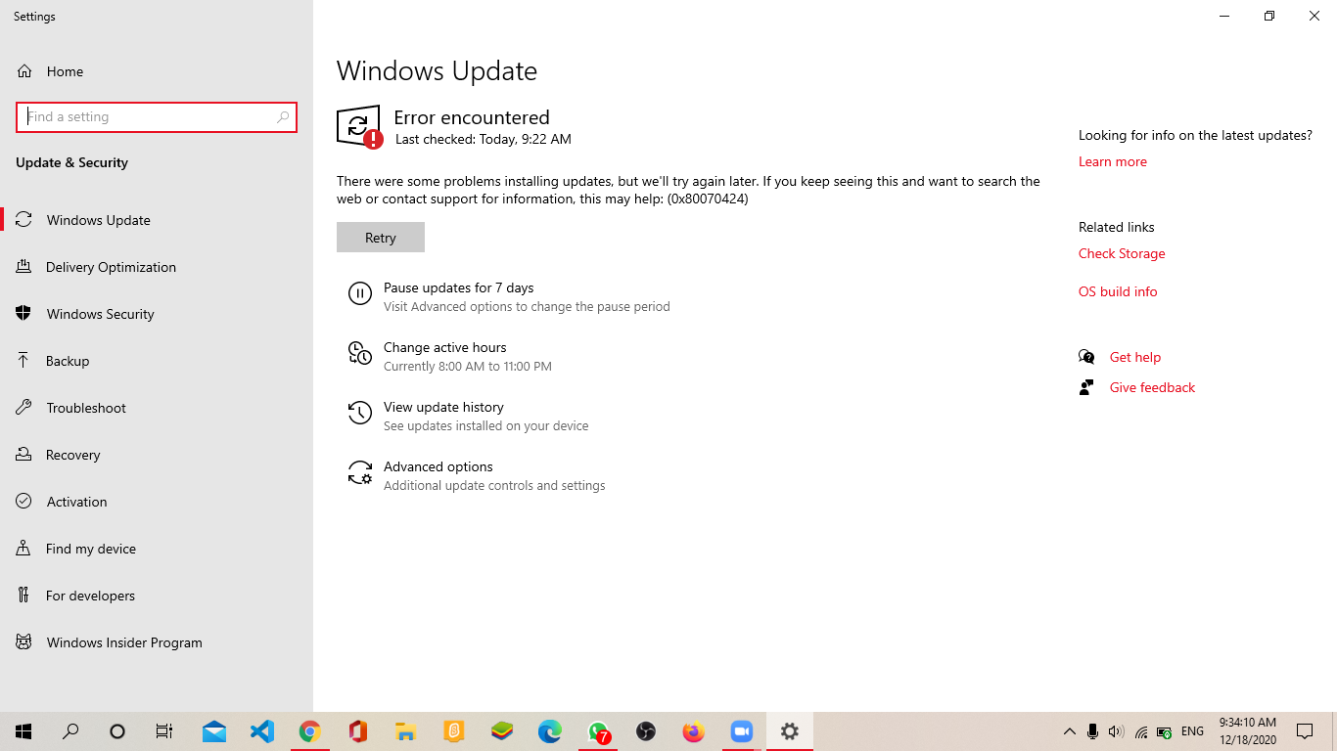
Task: Open the Action Center notifications
Action: (x=1305, y=731)
